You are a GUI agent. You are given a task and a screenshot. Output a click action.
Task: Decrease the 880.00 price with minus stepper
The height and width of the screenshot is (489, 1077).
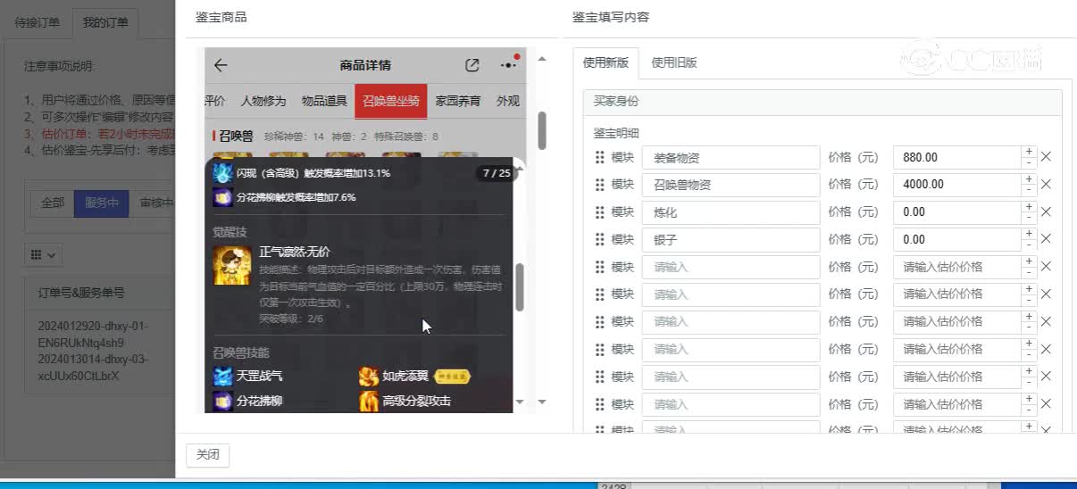[x=1029, y=163]
